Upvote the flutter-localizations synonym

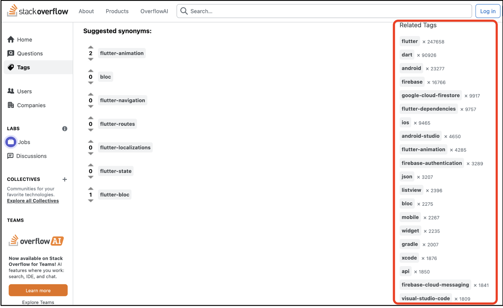click(x=91, y=141)
